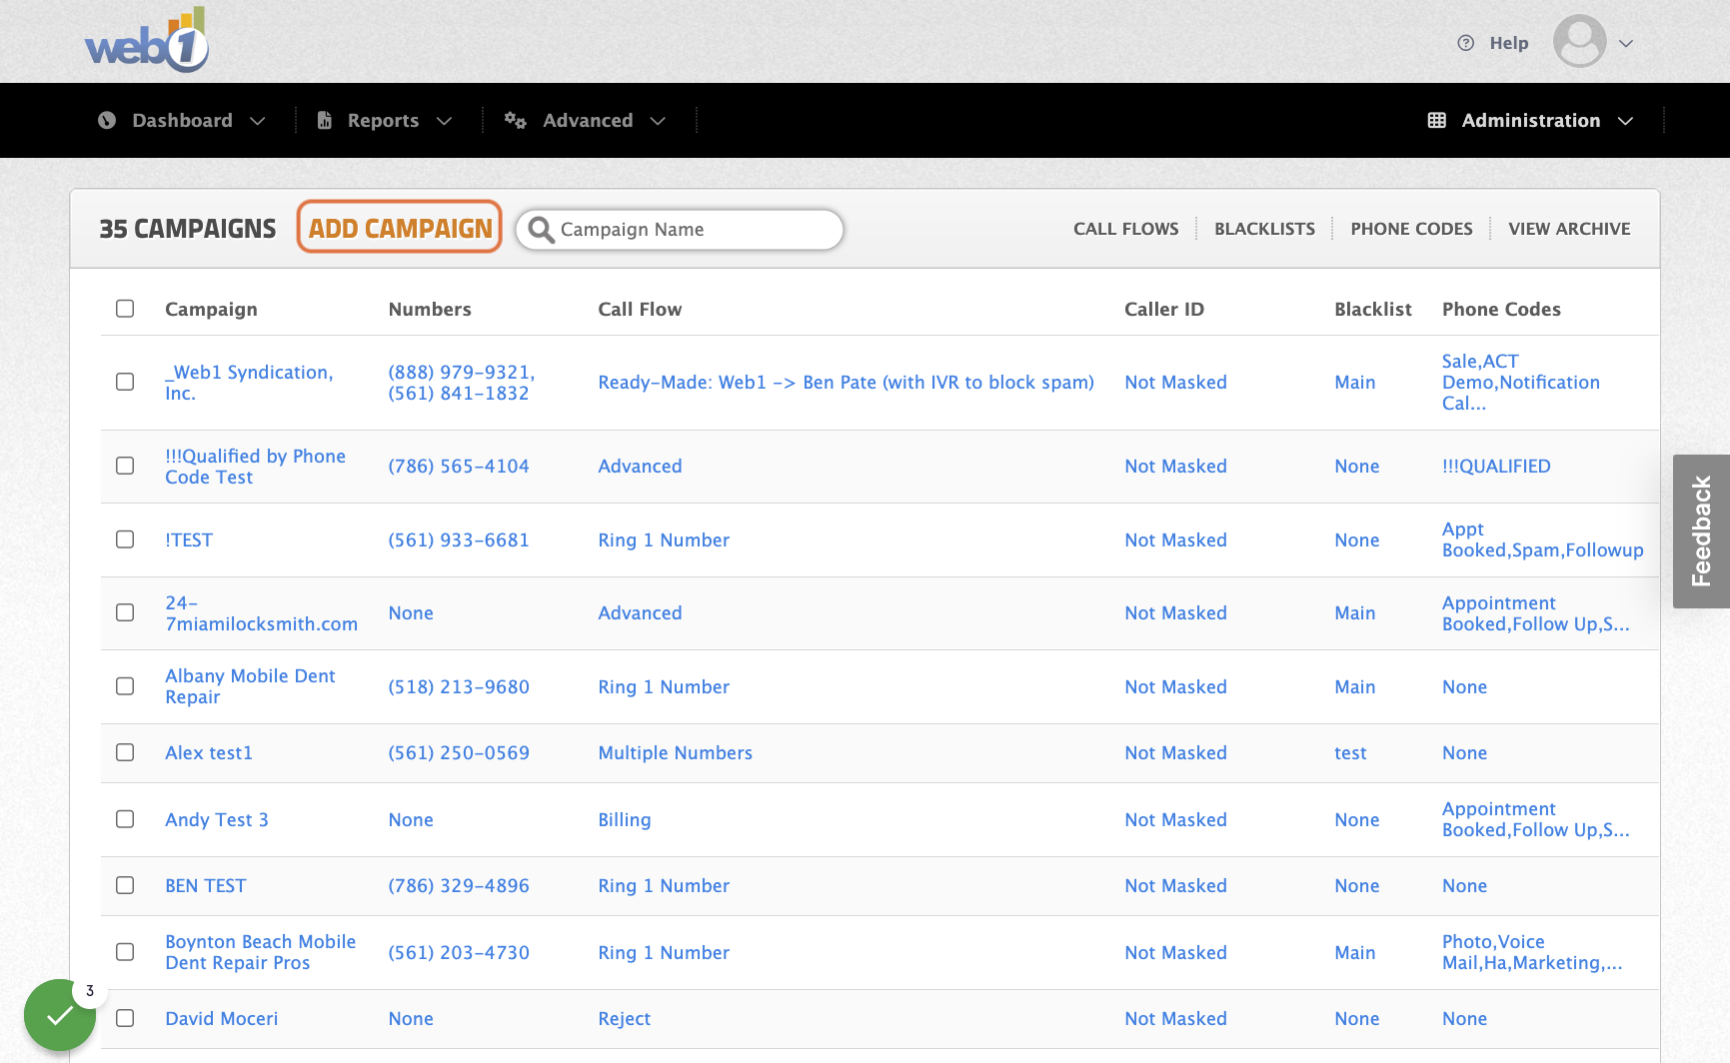Click phone number (561) 250-0569
Viewport: 1730px width, 1063px height.
[459, 753]
